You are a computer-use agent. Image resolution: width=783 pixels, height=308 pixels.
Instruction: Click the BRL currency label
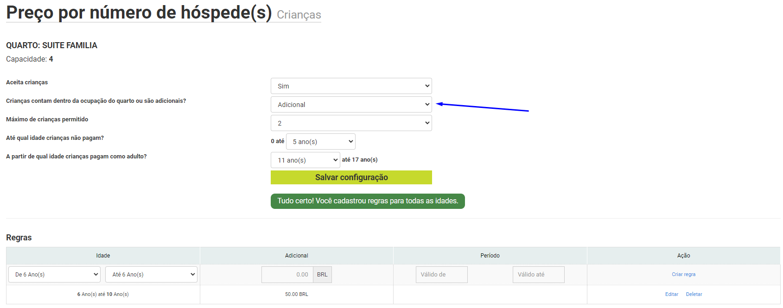point(322,274)
